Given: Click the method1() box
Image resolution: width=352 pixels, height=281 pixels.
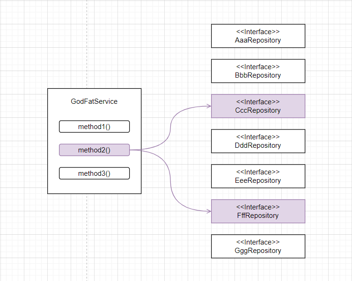Looking at the screenshot, I should (94, 127).
